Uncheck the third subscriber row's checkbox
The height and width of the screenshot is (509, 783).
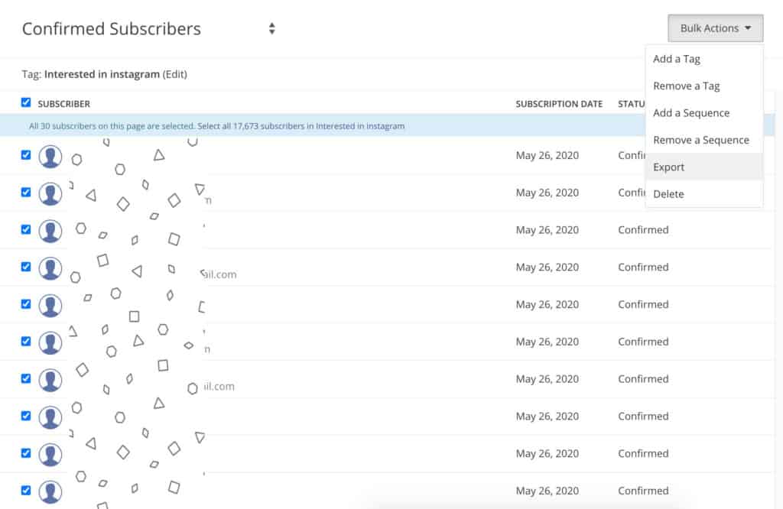pos(26,229)
